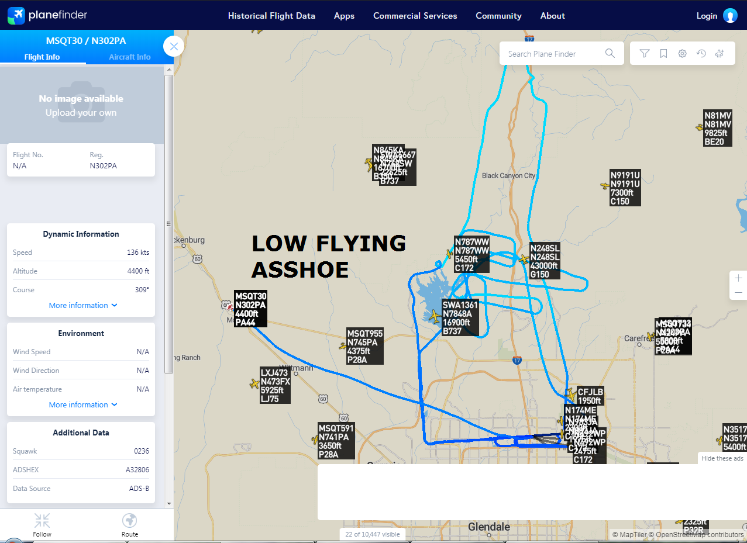Click the Altitude value 4400 ft
The width and height of the screenshot is (747, 543).
[138, 271]
